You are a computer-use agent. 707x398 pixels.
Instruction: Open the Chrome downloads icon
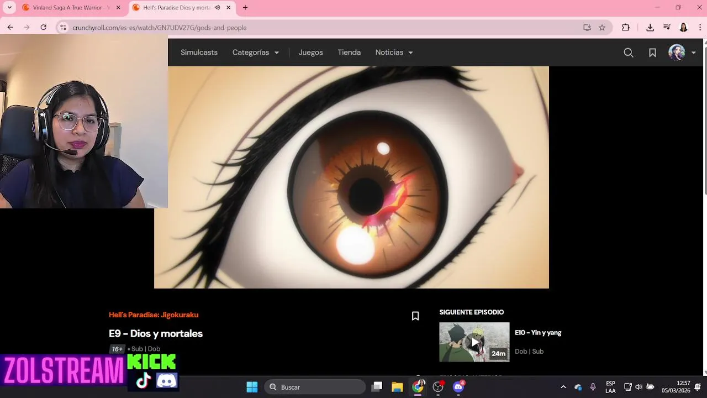[650, 27]
